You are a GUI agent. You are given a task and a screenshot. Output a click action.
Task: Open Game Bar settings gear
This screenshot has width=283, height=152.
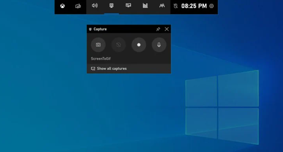211,6
